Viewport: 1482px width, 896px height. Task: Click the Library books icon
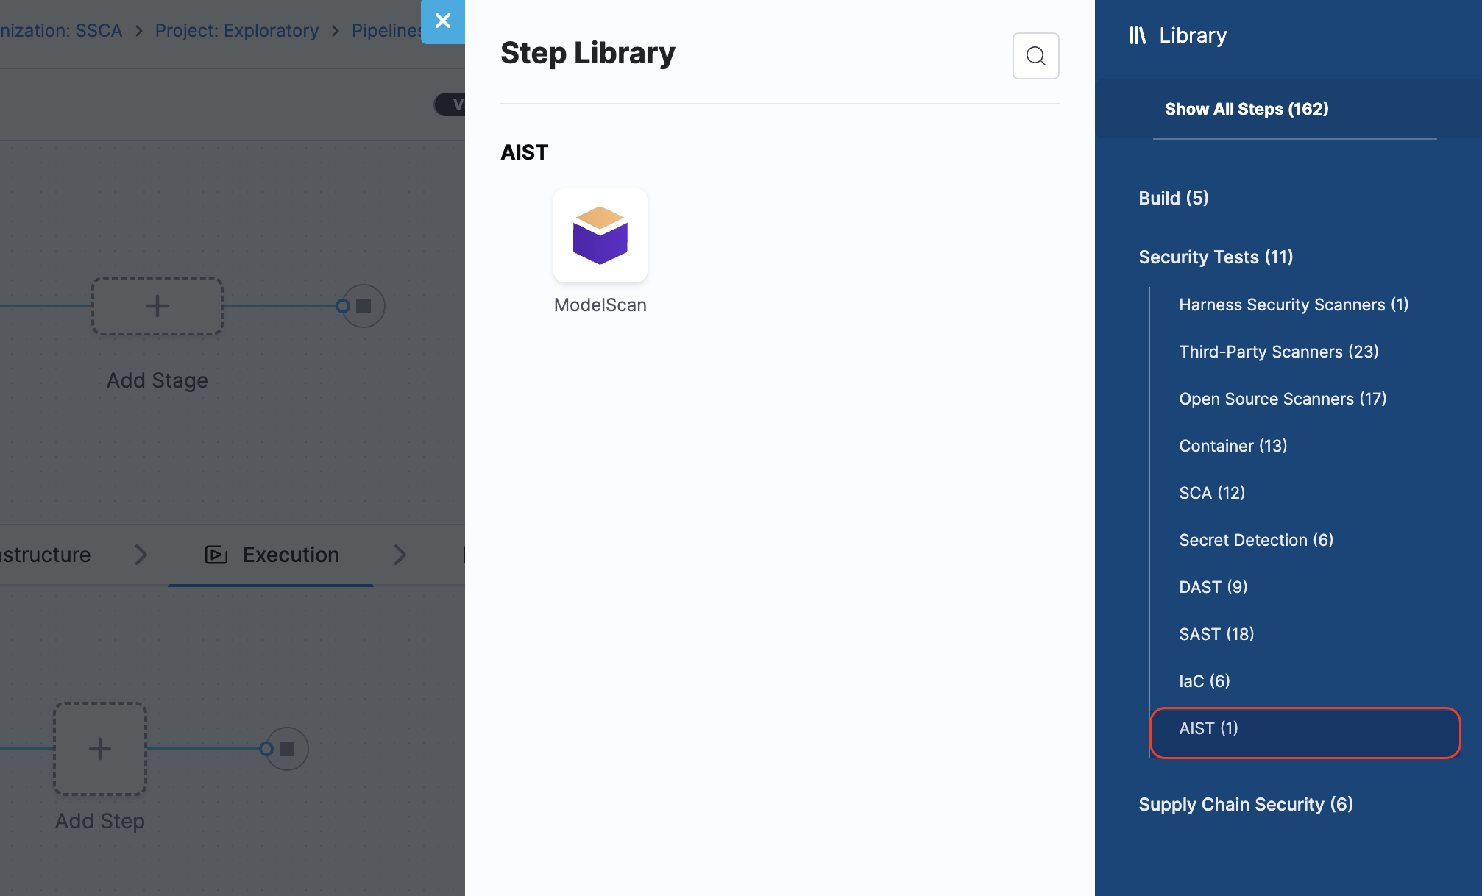(x=1138, y=35)
